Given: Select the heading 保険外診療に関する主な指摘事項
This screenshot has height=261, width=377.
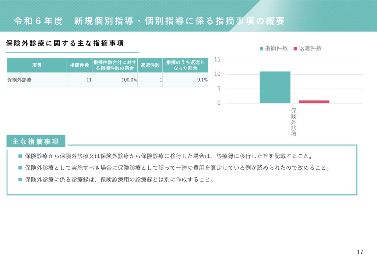Looking at the screenshot, I should coord(65,43).
